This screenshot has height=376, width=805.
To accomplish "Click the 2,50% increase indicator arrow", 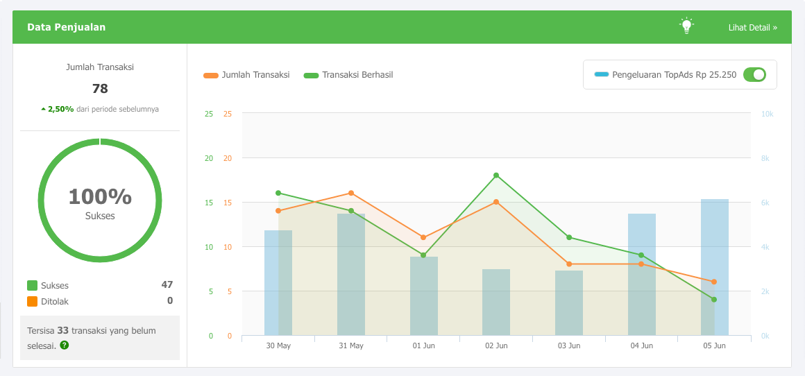I will (x=44, y=109).
